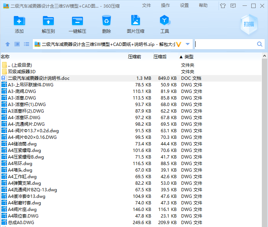
Task: Open the 操作 menu
Action: [x=165, y=5]
